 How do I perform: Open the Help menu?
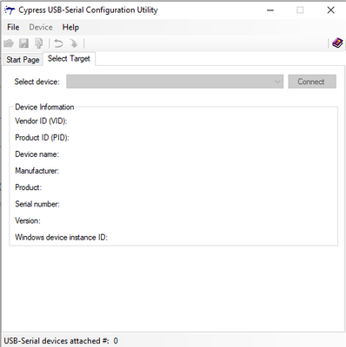coord(70,27)
